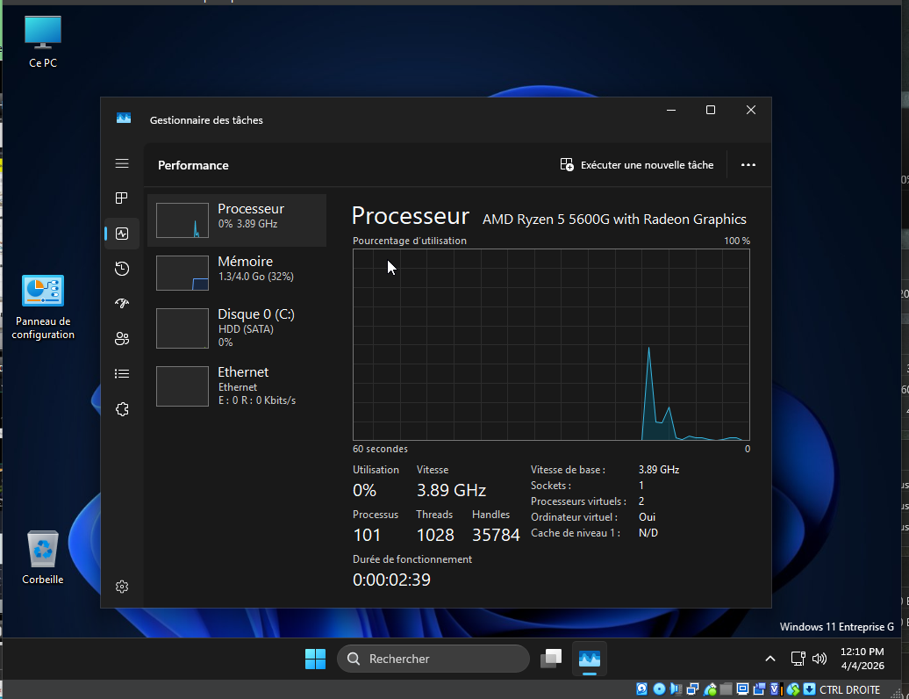Click the Ethernet mini graph thumbnail
This screenshot has width=909, height=699.
point(182,386)
